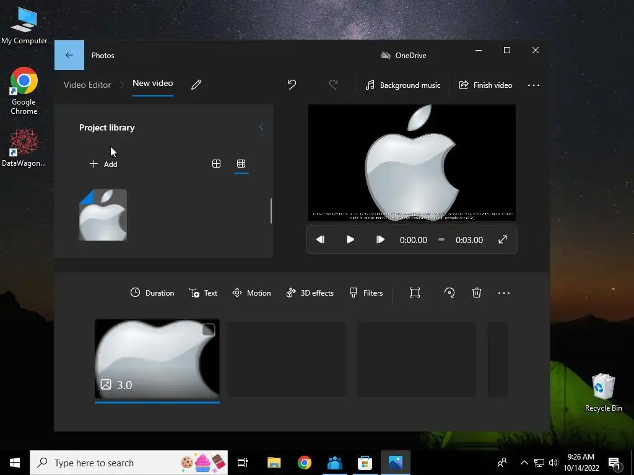The height and width of the screenshot is (475, 634).
Task: Collapse the Project library panel
Action: (261, 127)
